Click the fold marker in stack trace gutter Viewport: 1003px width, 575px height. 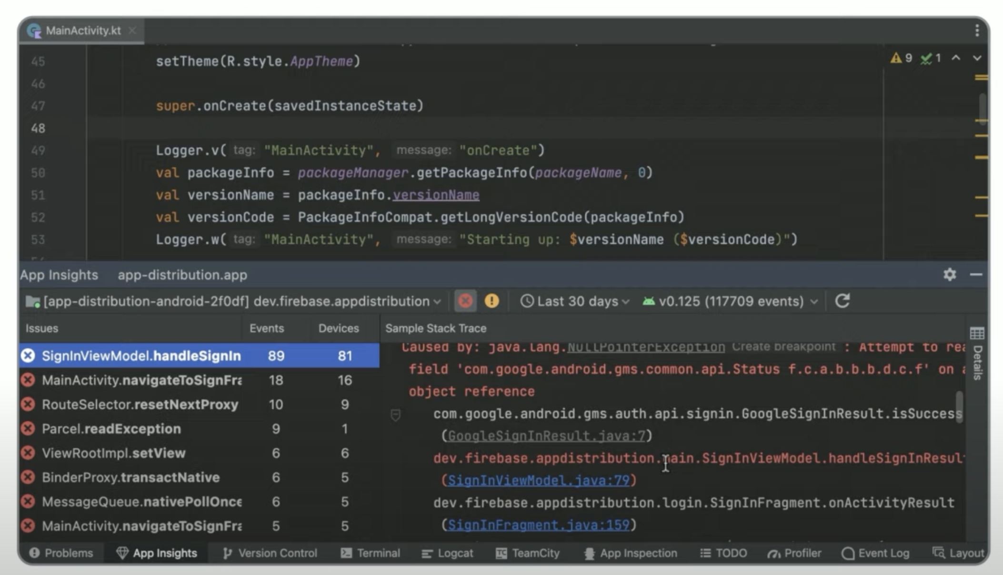click(395, 415)
